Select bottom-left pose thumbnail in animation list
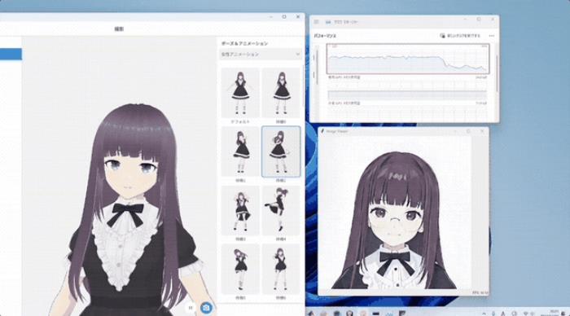570x316 pixels. pos(240,269)
